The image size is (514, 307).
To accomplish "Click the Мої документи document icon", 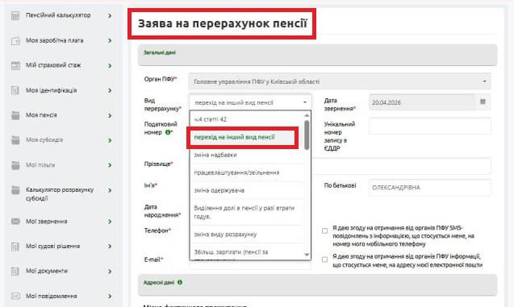I will point(15,272).
